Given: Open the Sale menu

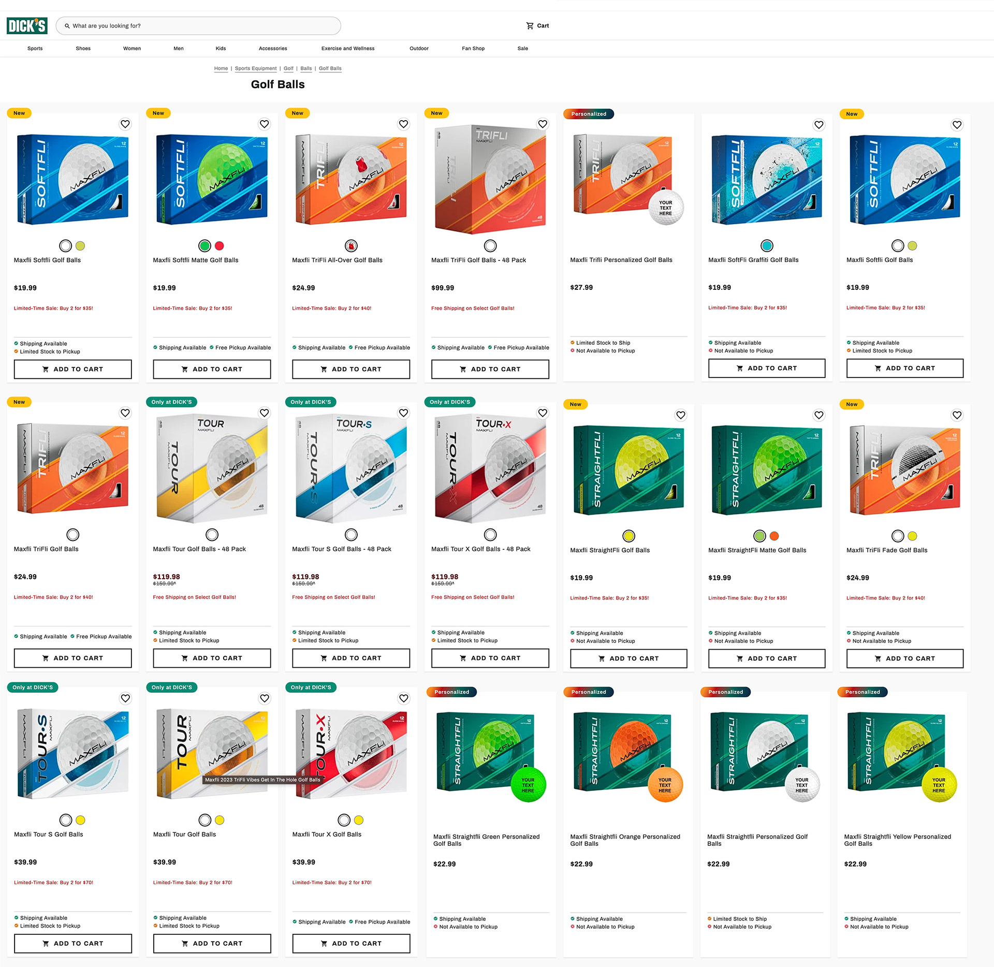Looking at the screenshot, I should [x=523, y=49].
